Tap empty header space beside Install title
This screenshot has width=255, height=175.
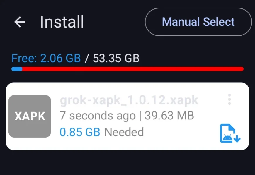pyautogui.click(x=114, y=22)
